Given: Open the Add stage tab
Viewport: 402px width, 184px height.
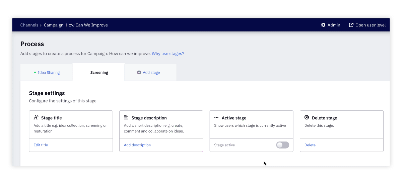Looking at the screenshot, I should pyautogui.click(x=151, y=73).
